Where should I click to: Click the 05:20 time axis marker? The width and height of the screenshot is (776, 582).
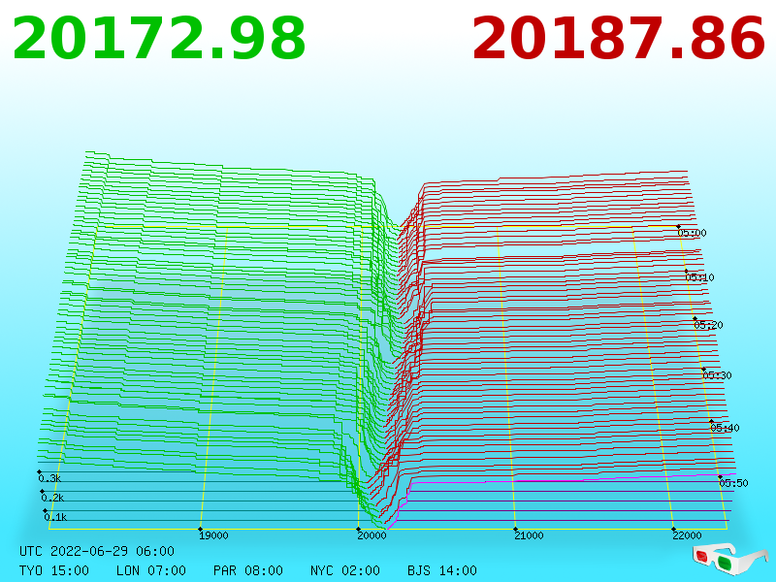pyautogui.click(x=708, y=325)
